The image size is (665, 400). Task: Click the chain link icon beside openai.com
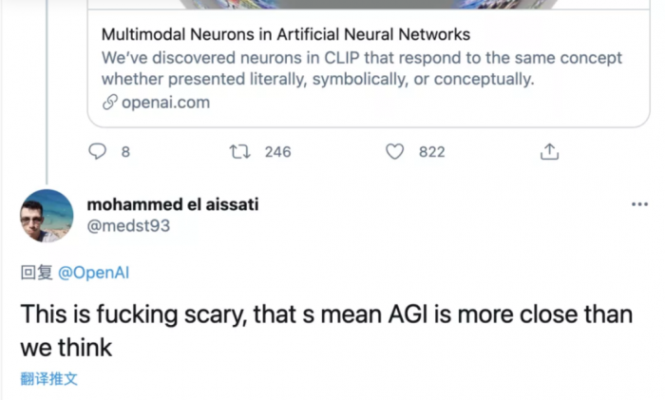pos(109,102)
